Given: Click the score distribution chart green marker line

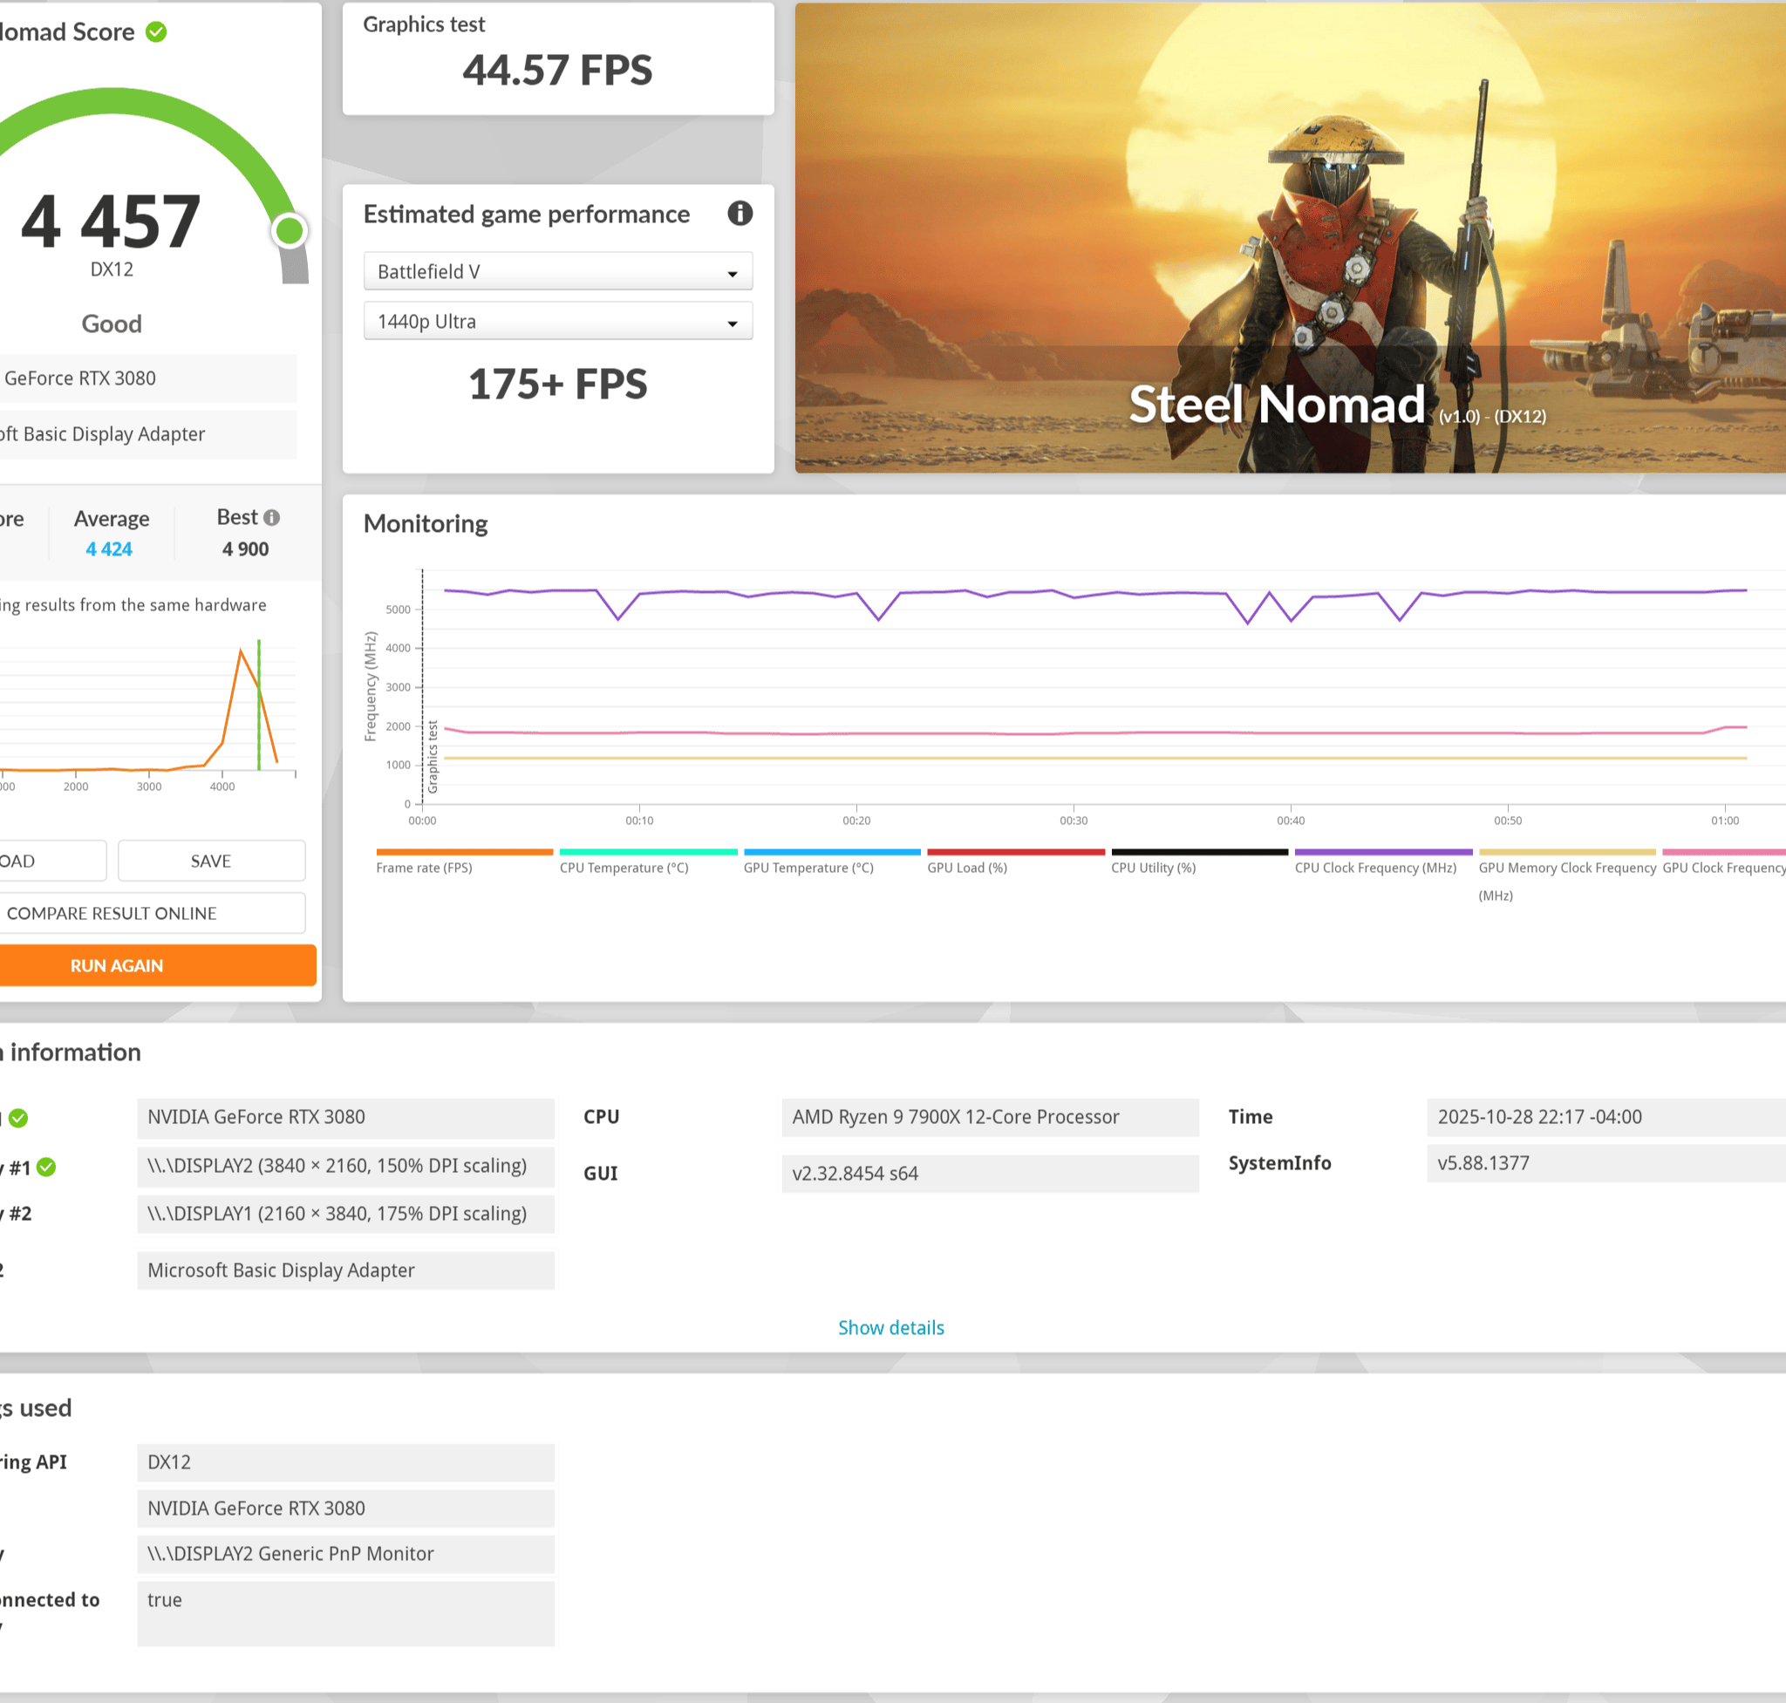Looking at the screenshot, I should coord(259,705).
